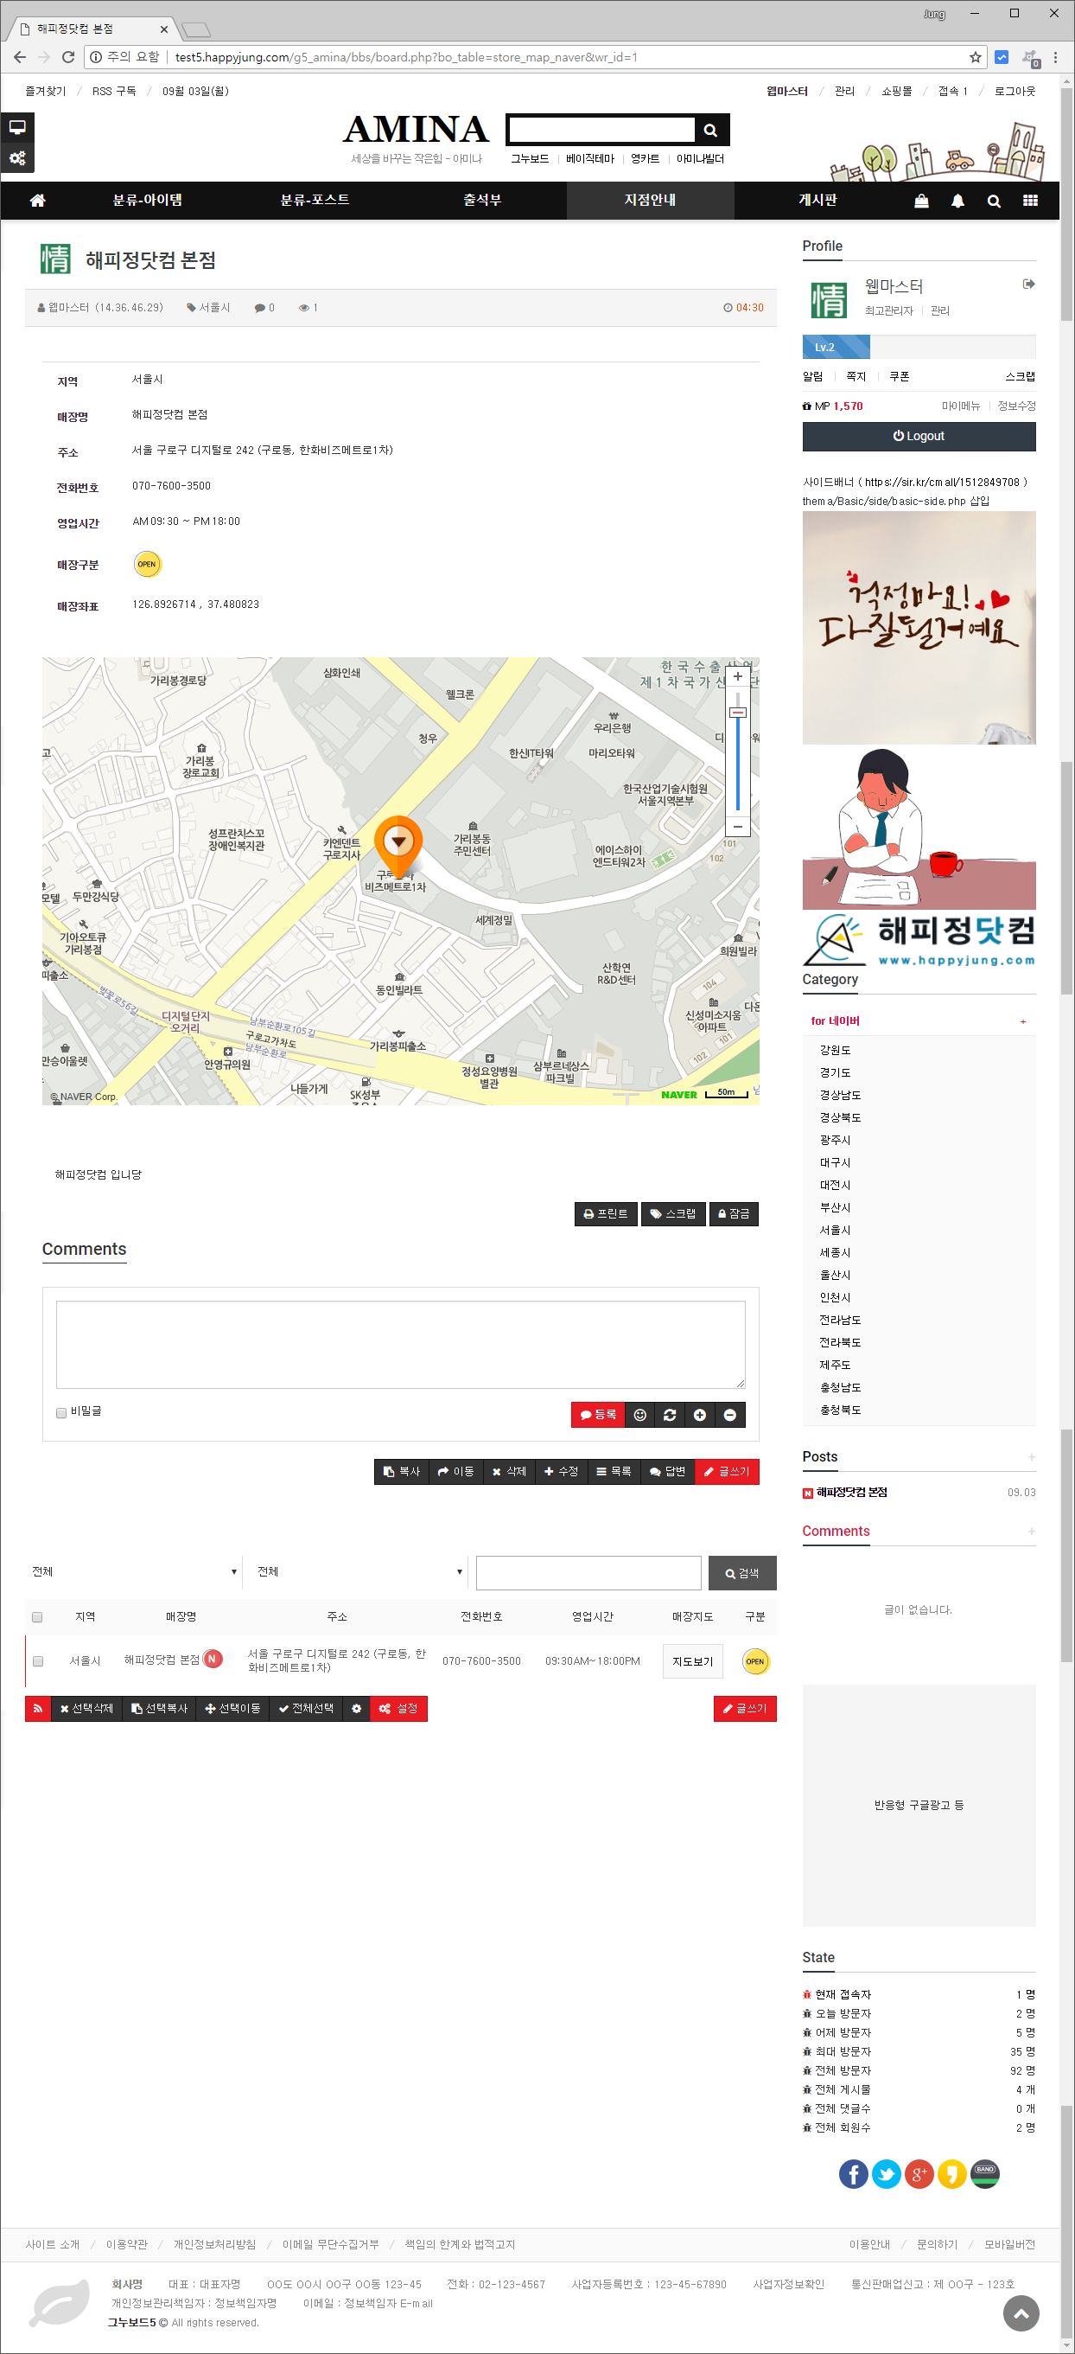The width and height of the screenshot is (1075, 2354).
Task: Open the 출석부 menu
Action: (x=482, y=200)
